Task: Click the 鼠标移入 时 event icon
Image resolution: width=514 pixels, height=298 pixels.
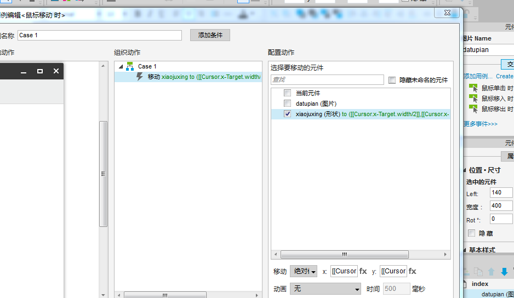Action: [x=473, y=99]
